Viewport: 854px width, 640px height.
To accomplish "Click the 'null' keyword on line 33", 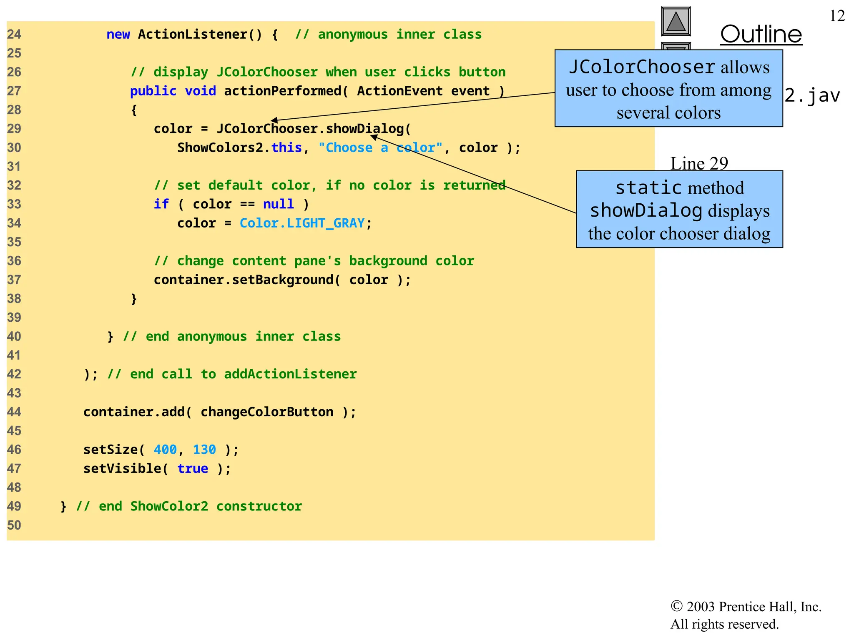I will [278, 204].
